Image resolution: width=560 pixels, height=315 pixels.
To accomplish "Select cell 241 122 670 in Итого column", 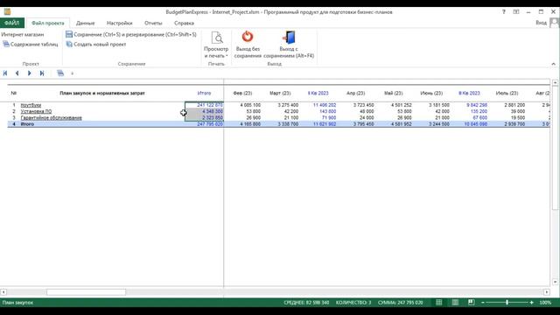I will pos(204,105).
